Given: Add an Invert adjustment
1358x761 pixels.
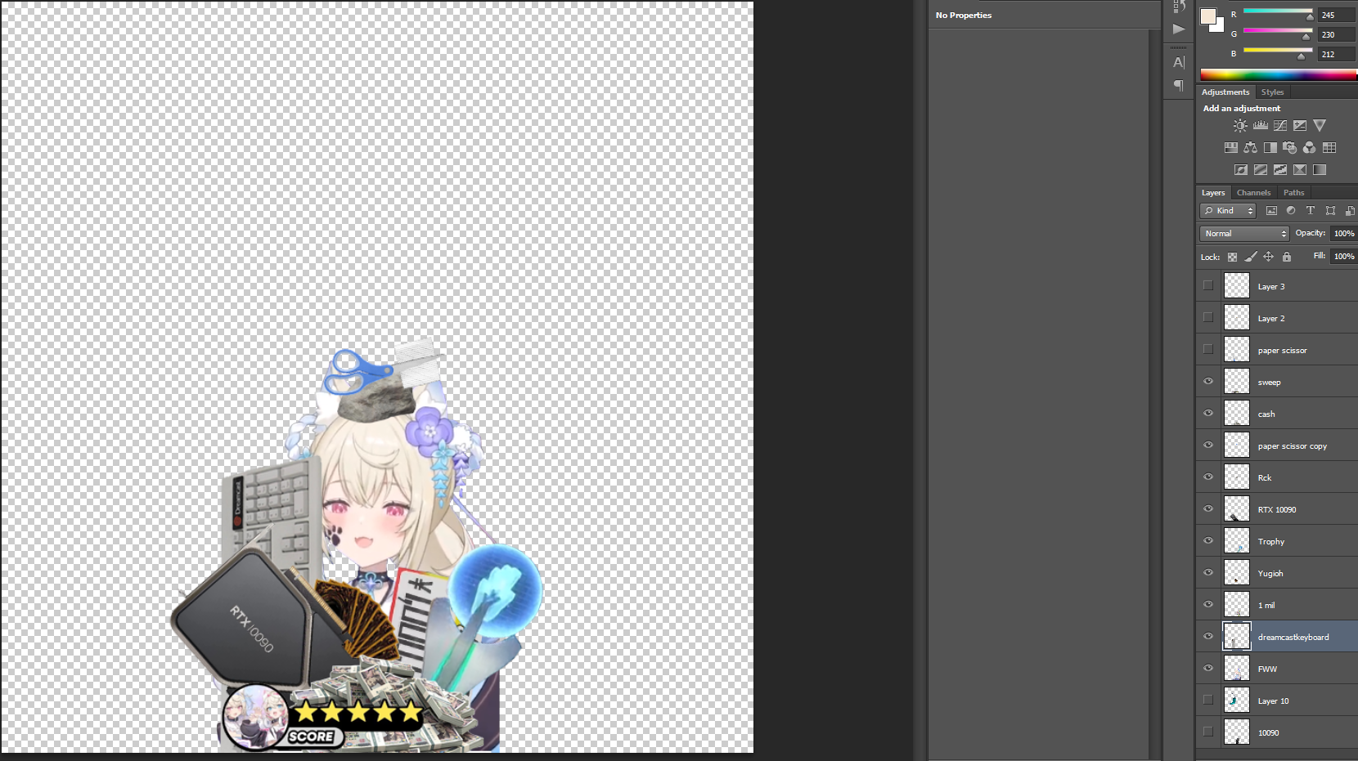Looking at the screenshot, I should tap(1241, 170).
